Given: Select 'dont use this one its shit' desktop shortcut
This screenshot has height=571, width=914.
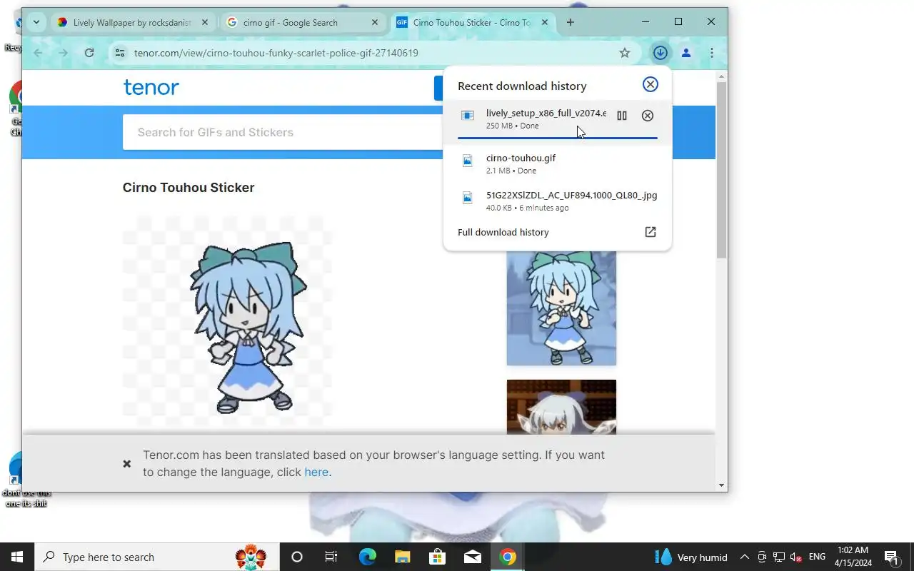Looking at the screenshot, I should point(26,480).
